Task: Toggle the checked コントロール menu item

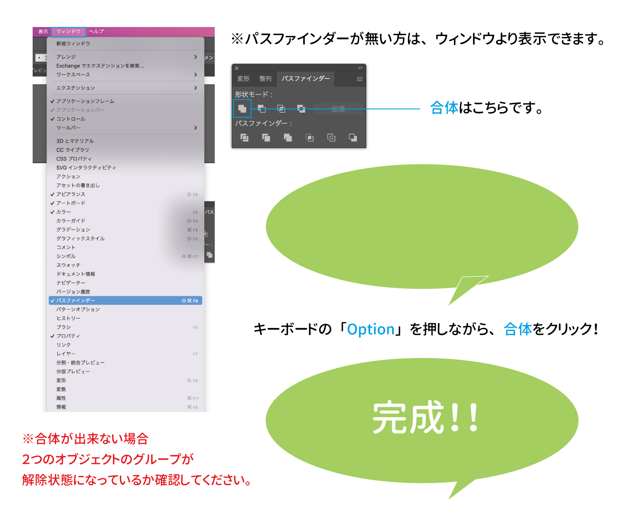Action: 125,119
